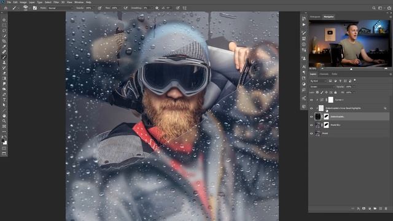393x221 pixels.
Task: Toggle the layer filter on/off switch
Action: pyautogui.click(x=355, y=80)
